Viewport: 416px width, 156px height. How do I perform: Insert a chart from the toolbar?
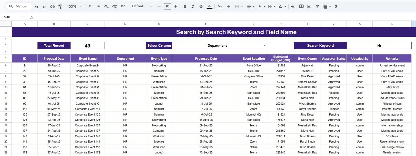click(x=309, y=6)
